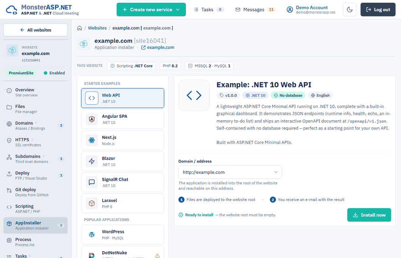Viewport: 401px width, 258px height.
Task: Go back to All websites
Action: (x=36, y=30)
